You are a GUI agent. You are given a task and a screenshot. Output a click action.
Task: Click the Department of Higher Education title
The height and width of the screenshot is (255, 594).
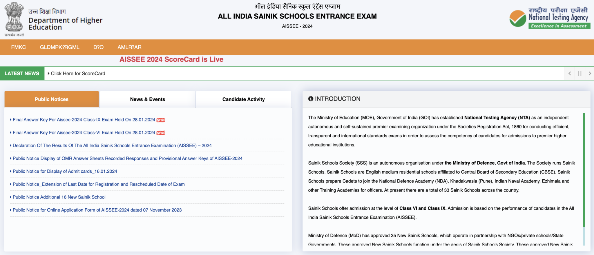[66, 24]
